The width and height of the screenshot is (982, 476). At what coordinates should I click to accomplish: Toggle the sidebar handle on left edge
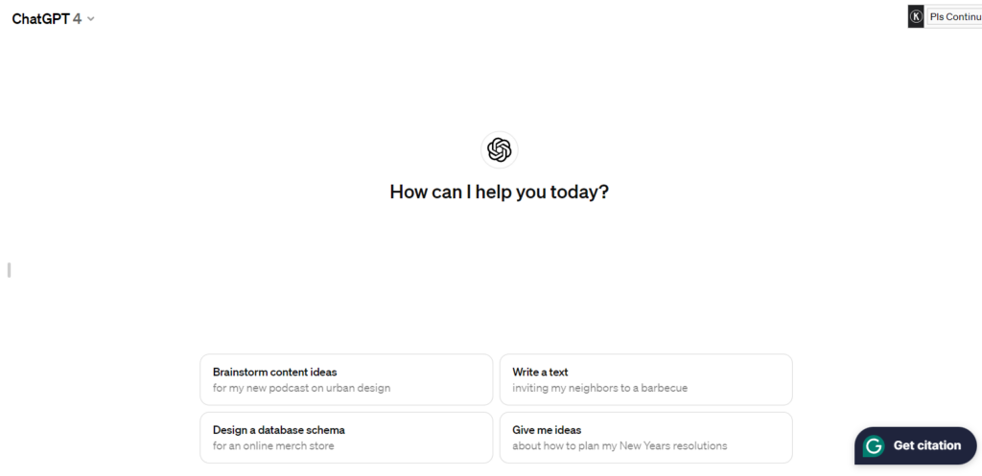[x=9, y=270]
